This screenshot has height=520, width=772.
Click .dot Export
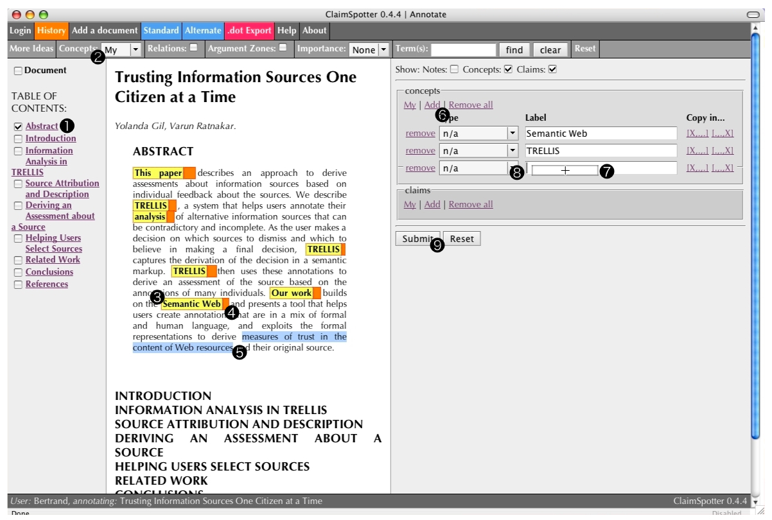249,30
